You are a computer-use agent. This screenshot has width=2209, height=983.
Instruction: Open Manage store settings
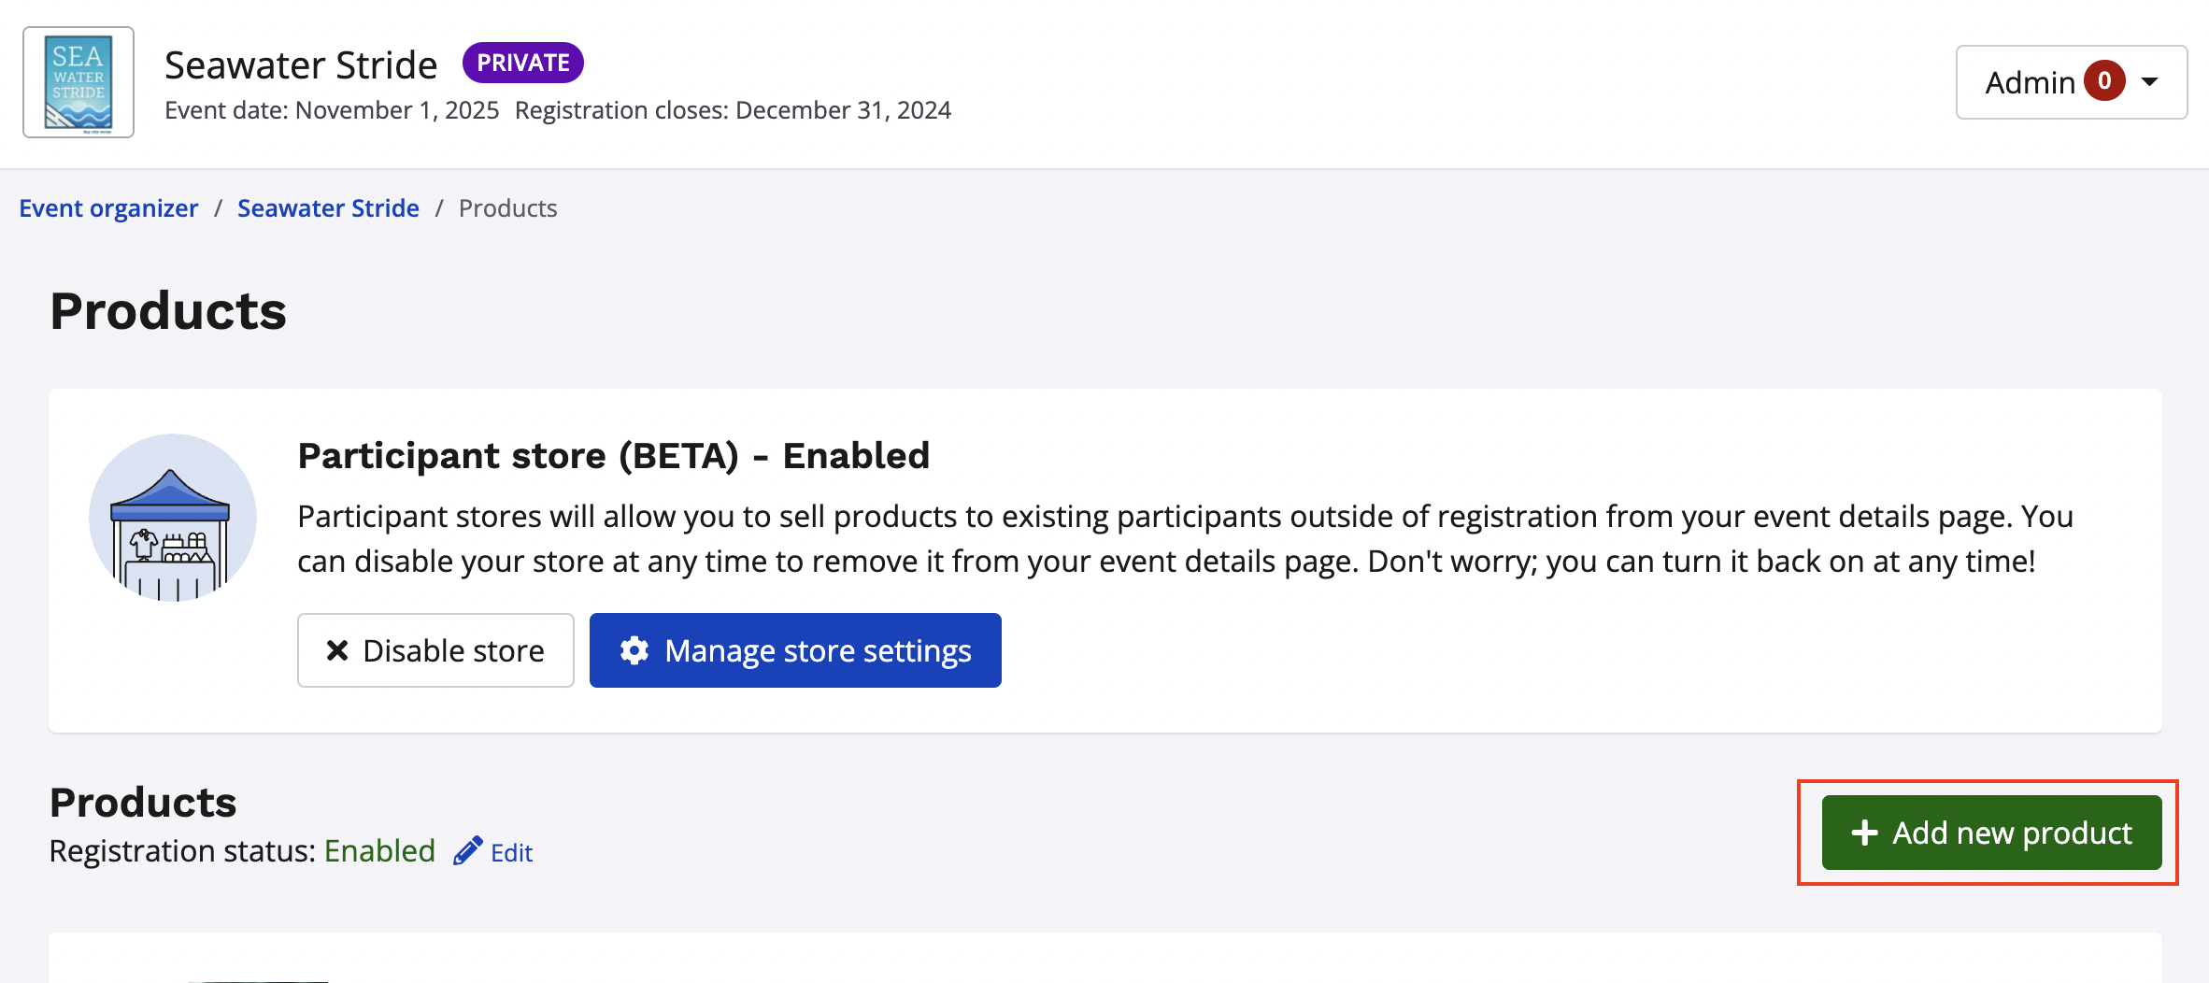(795, 650)
